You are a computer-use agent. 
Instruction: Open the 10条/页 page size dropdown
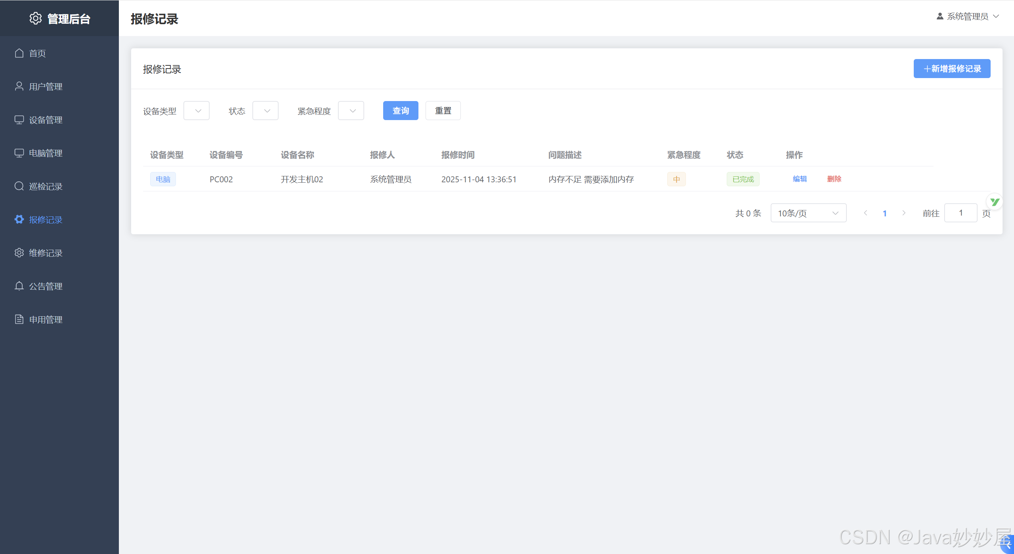click(808, 213)
